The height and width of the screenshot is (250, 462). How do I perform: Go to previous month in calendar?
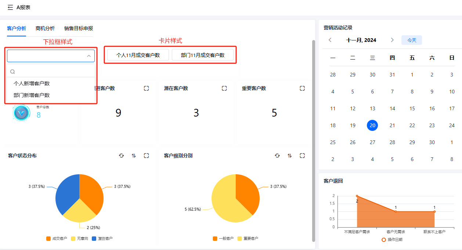pyautogui.click(x=330, y=40)
